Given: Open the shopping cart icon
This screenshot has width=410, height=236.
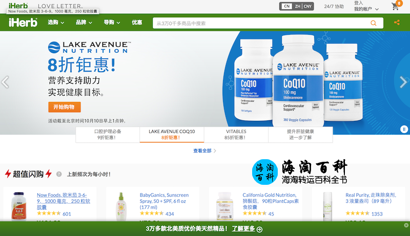Looking at the screenshot, I should tap(396, 6).
